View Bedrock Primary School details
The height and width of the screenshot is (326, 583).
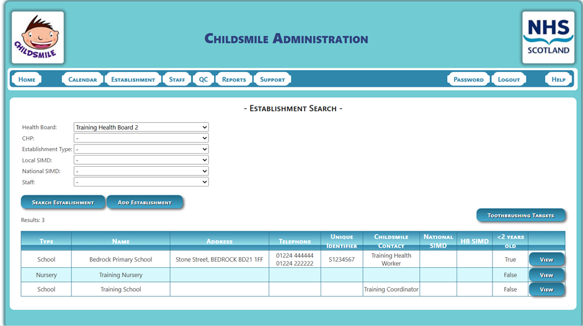click(x=546, y=260)
